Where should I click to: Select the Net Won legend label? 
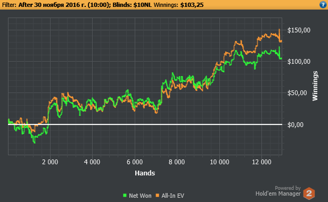[140, 196]
